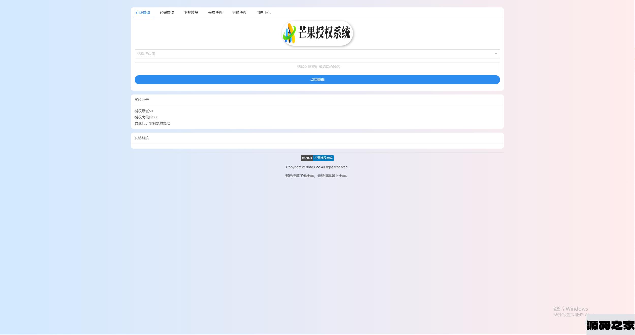This screenshot has height=335, width=635.
Task: Go to the 下载源码 tab
Action: [191, 13]
